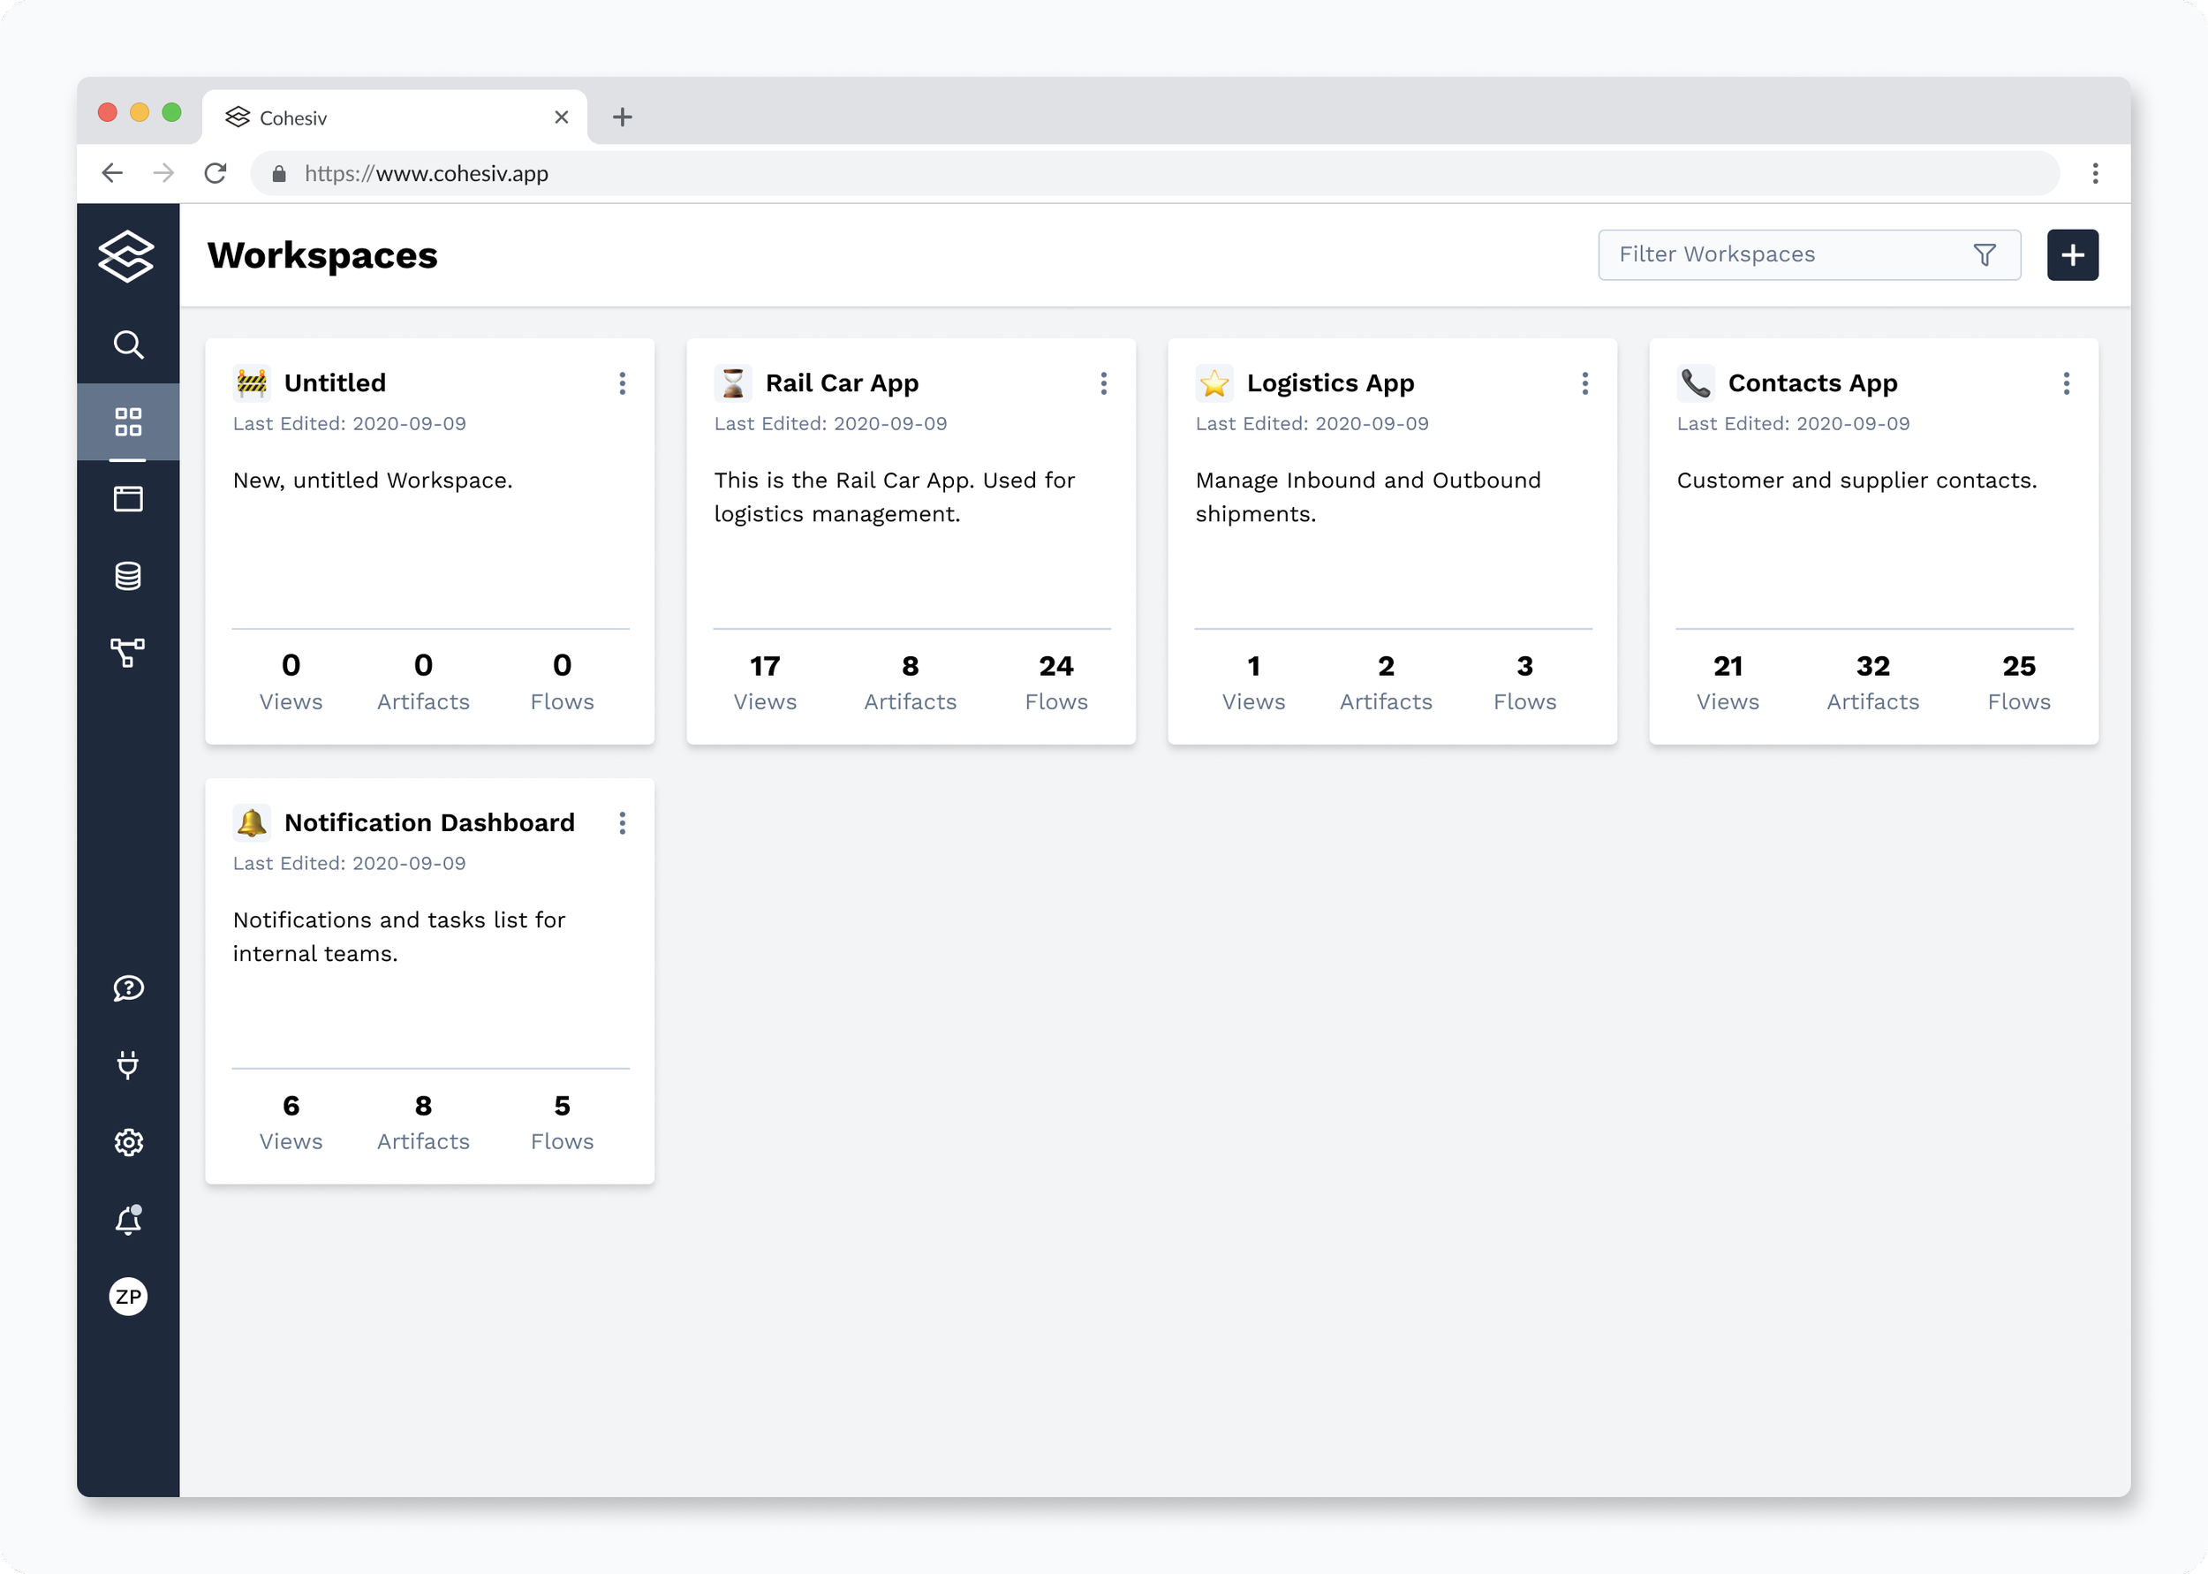Open a new browser tab
This screenshot has height=1574, width=2208.
coord(622,118)
